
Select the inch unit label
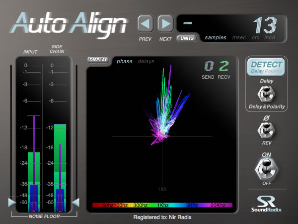point(270,37)
